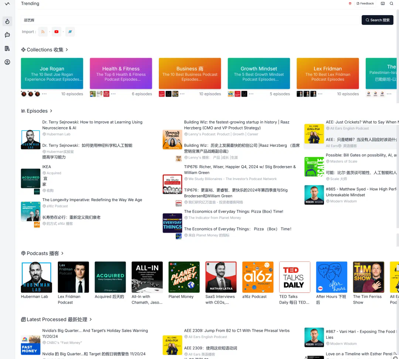Open the robot assistant icon in sidebar

click(x=7, y=35)
